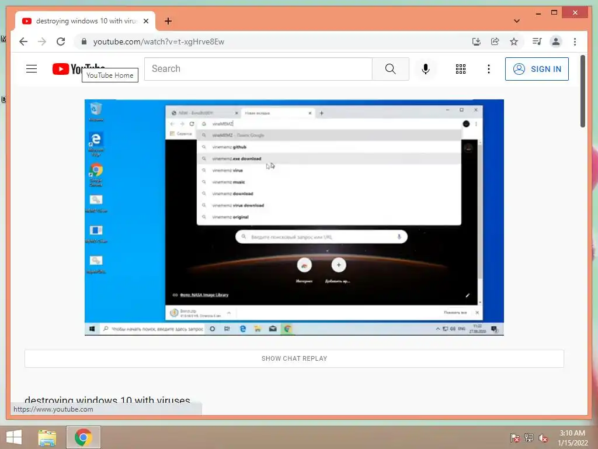Open the YouTube apps grid
This screenshot has height=449, width=598.
[x=461, y=69]
